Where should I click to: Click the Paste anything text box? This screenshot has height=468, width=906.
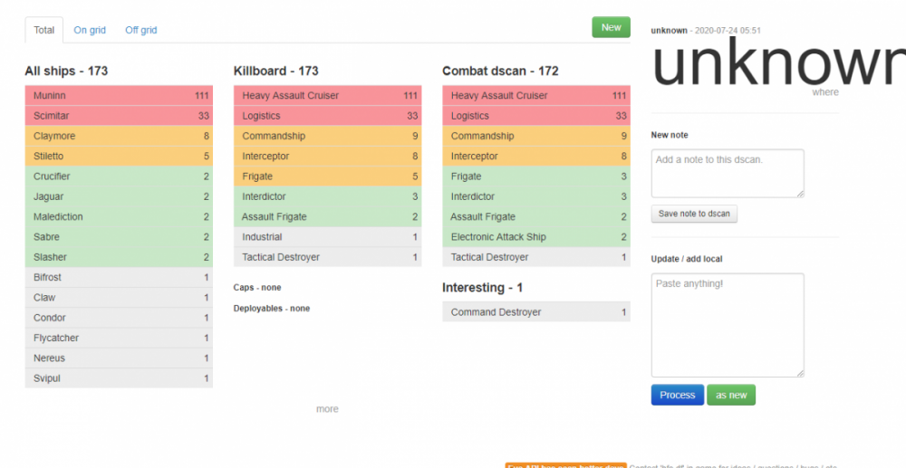coord(728,324)
